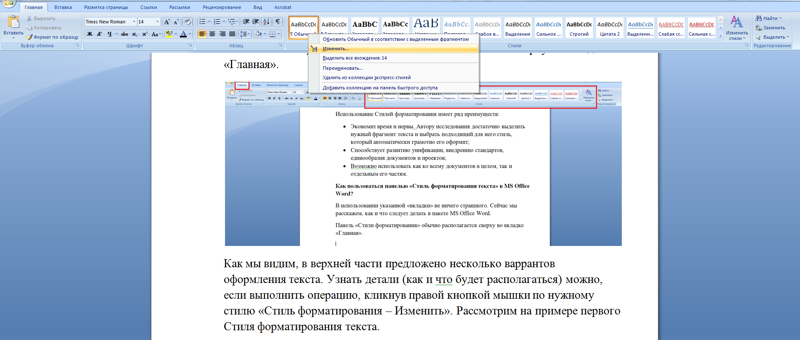Open the Вставка ribbon tab
Image resolution: width=800 pixels, height=340 pixels.
click(63, 7)
